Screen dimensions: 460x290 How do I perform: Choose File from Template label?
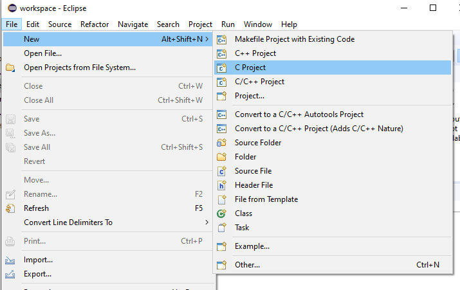(x=266, y=199)
